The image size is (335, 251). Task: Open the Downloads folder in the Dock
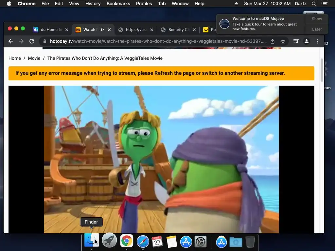point(236,242)
